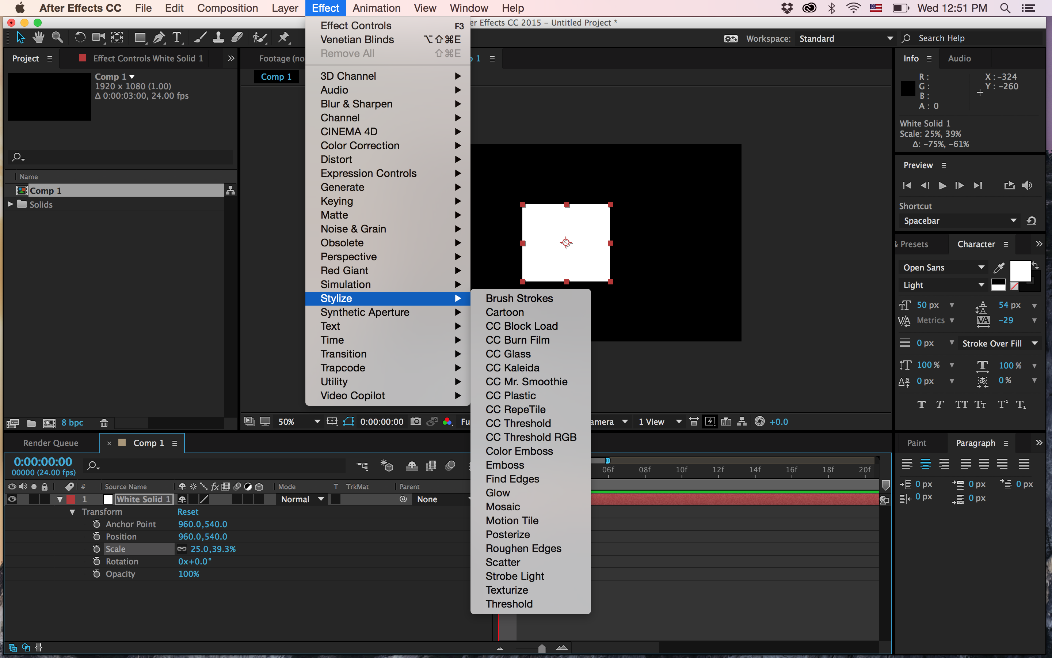Select the Brush Strokes stylize effect
This screenshot has width=1052, height=658.
pos(519,298)
